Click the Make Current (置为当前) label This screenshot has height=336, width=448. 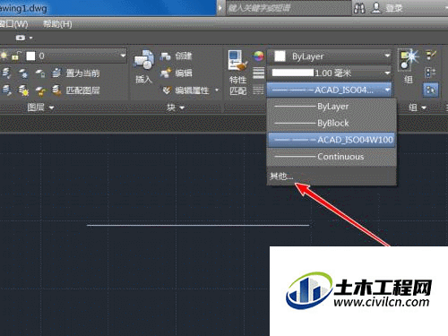click(x=82, y=73)
